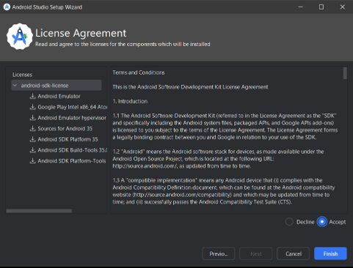This screenshot has width=353, height=268.
Task: Cancel the setup wizard
Action: (x=293, y=253)
